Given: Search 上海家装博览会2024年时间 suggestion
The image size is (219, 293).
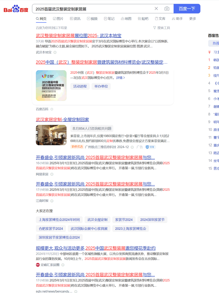Looking at the screenshot, I should point(59,220).
